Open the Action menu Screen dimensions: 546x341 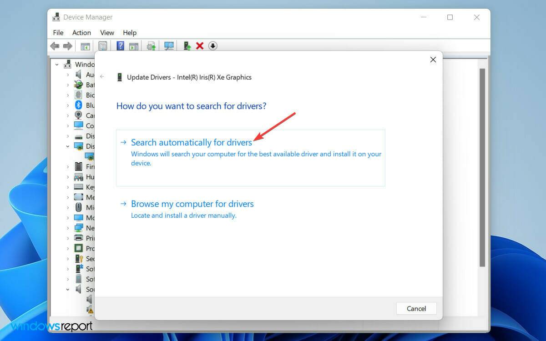(x=81, y=32)
